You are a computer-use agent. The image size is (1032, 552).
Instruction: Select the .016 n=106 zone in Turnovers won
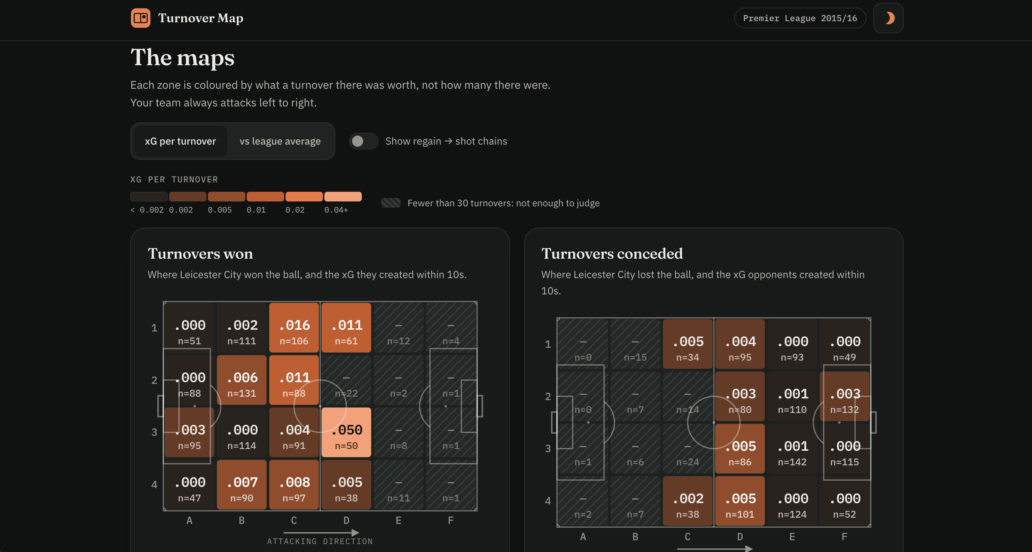tap(294, 328)
